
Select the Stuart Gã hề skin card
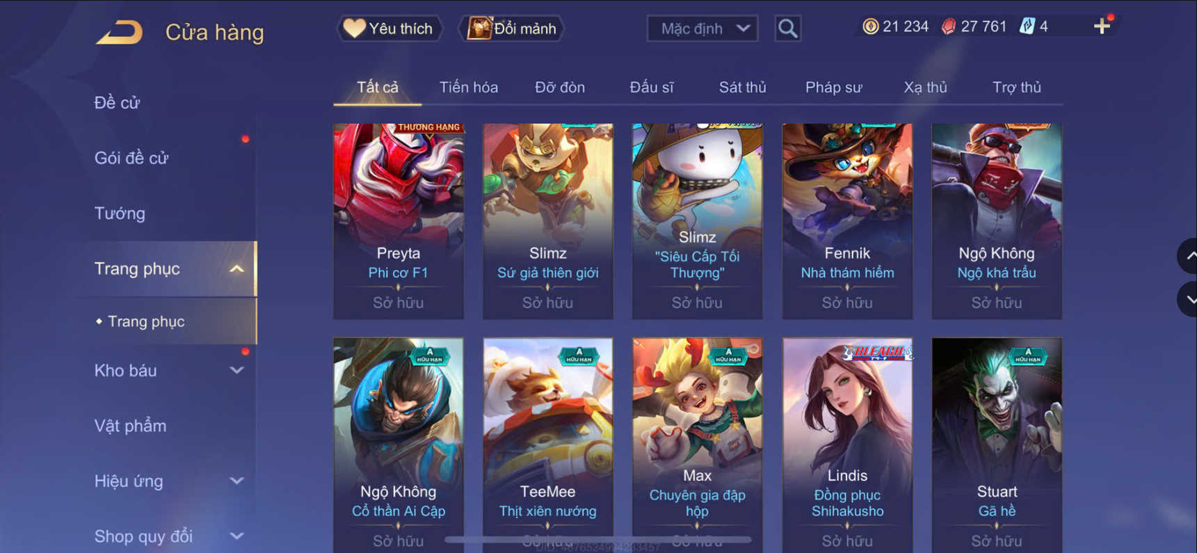pyautogui.click(x=997, y=445)
